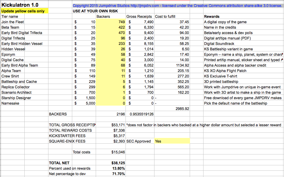
Task: Click the Kickulatron 1.0 title cell
Action: point(19,5)
